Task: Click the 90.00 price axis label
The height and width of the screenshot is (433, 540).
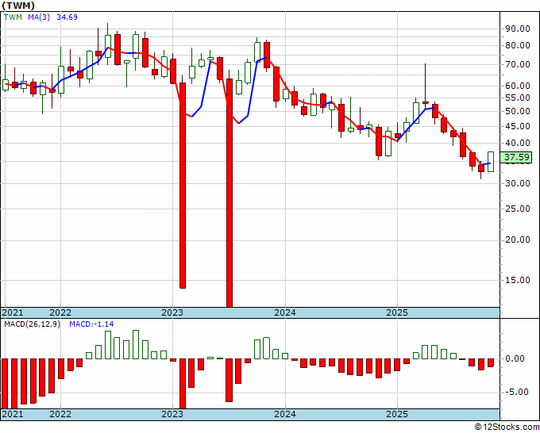Action: click(x=518, y=29)
